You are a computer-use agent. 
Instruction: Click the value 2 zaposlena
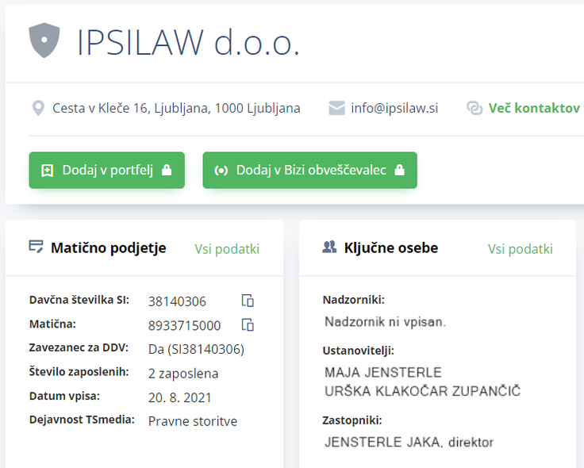(183, 374)
